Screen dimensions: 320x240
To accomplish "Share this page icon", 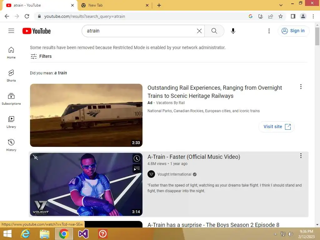I will 271,16.
